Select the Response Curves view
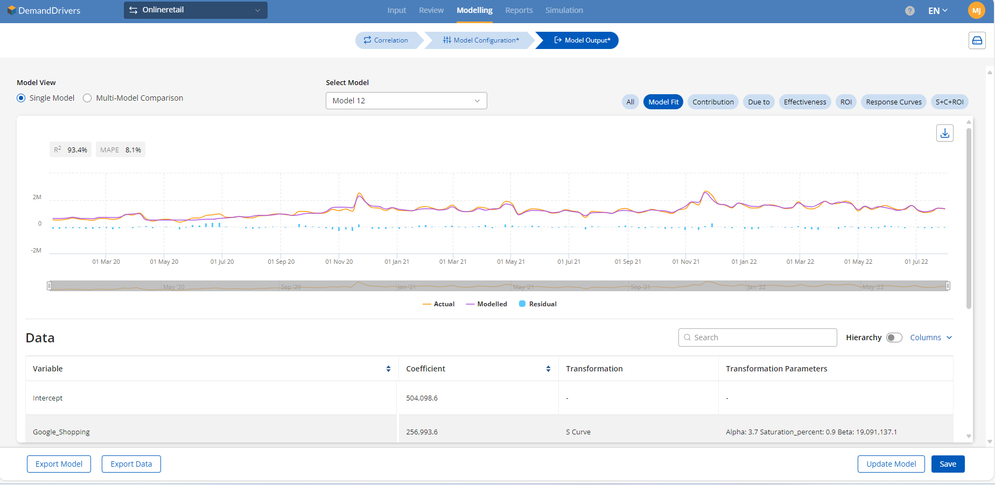The width and height of the screenshot is (995, 485). [x=894, y=102]
